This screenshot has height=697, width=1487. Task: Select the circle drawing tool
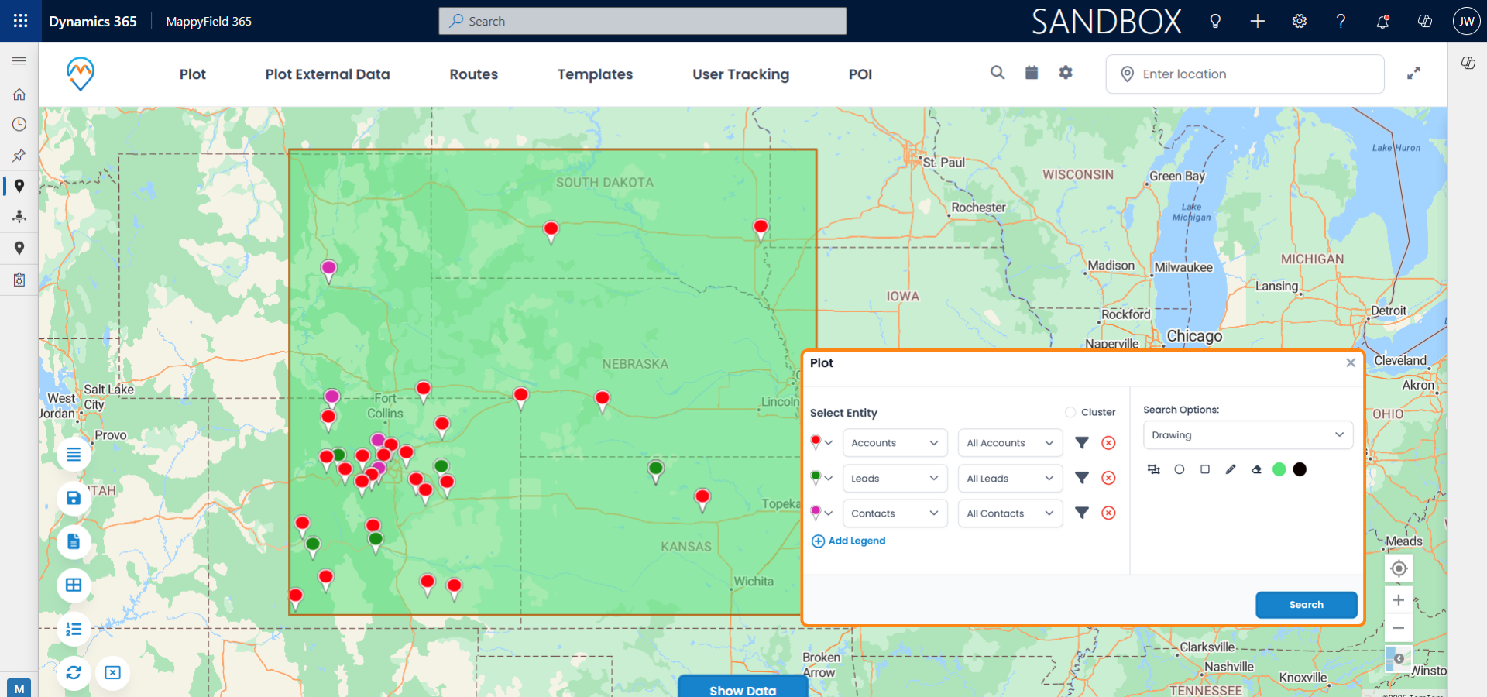[1179, 469]
